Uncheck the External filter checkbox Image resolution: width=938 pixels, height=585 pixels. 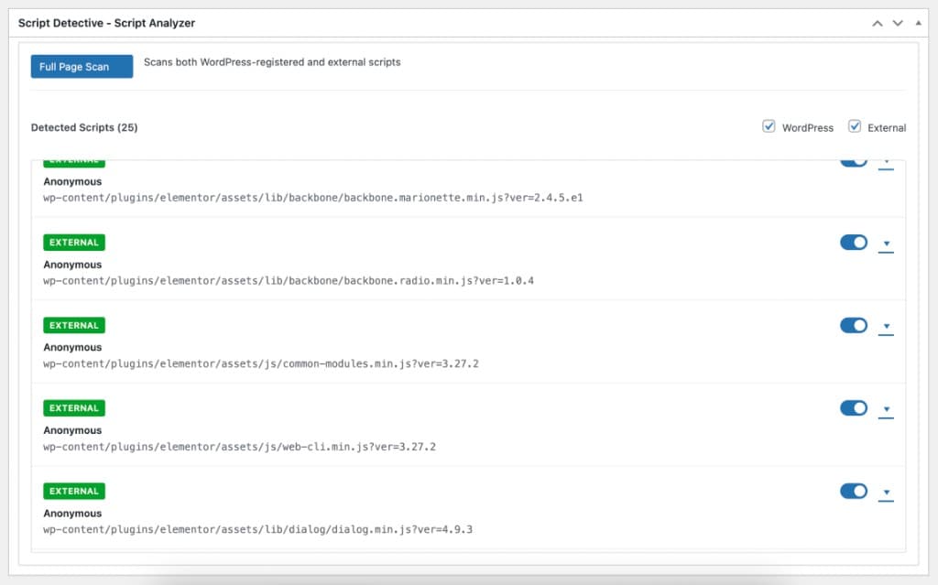855,127
